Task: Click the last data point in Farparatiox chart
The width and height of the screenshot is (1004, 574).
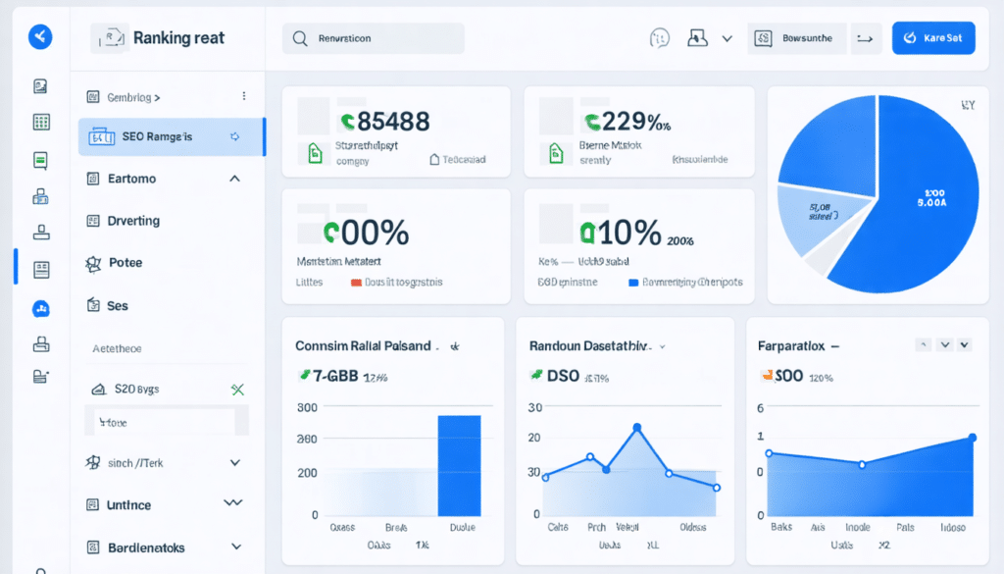Action: [972, 438]
